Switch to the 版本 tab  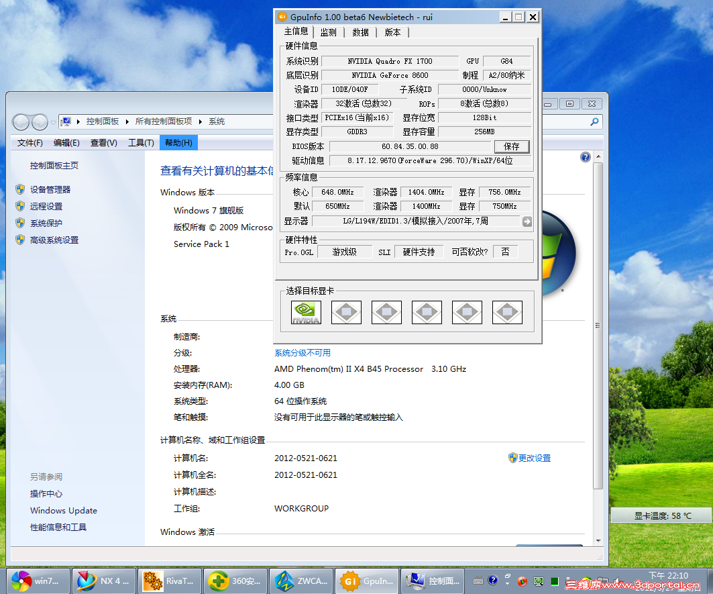(x=393, y=32)
